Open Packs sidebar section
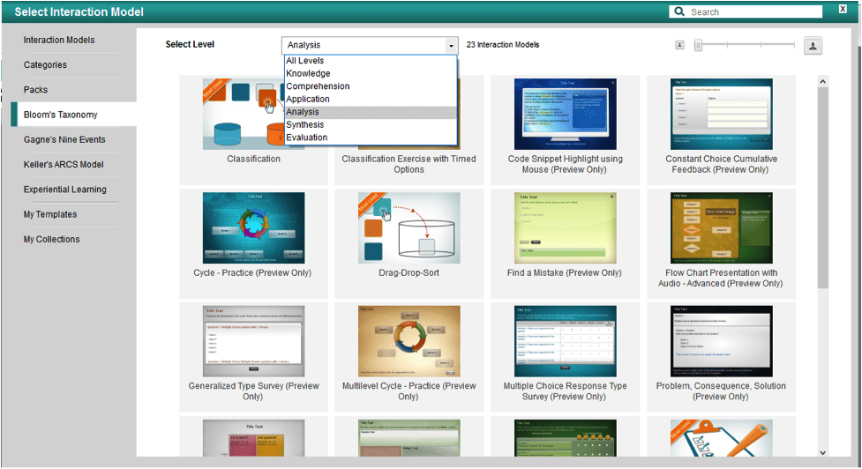Image resolution: width=862 pixels, height=469 pixels. pyautogui.click(x=35, y=90)
